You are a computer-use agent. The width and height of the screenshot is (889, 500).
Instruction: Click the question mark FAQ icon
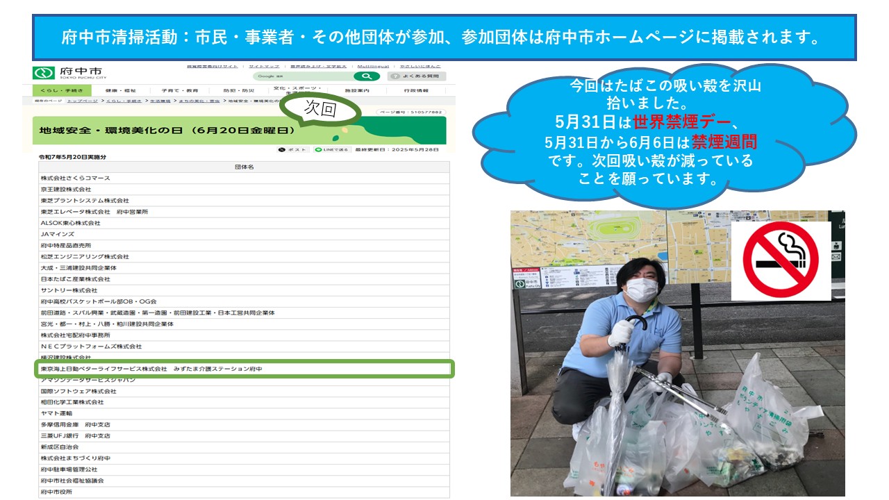pos(395,76)
